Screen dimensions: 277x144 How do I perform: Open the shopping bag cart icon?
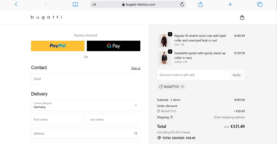(x=242, y=17)
